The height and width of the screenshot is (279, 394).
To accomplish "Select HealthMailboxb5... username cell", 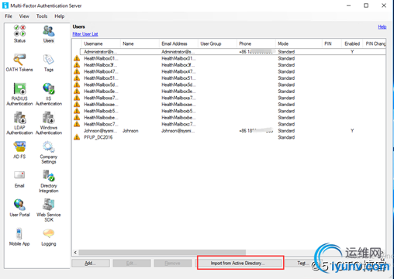I will coord(101,111).
